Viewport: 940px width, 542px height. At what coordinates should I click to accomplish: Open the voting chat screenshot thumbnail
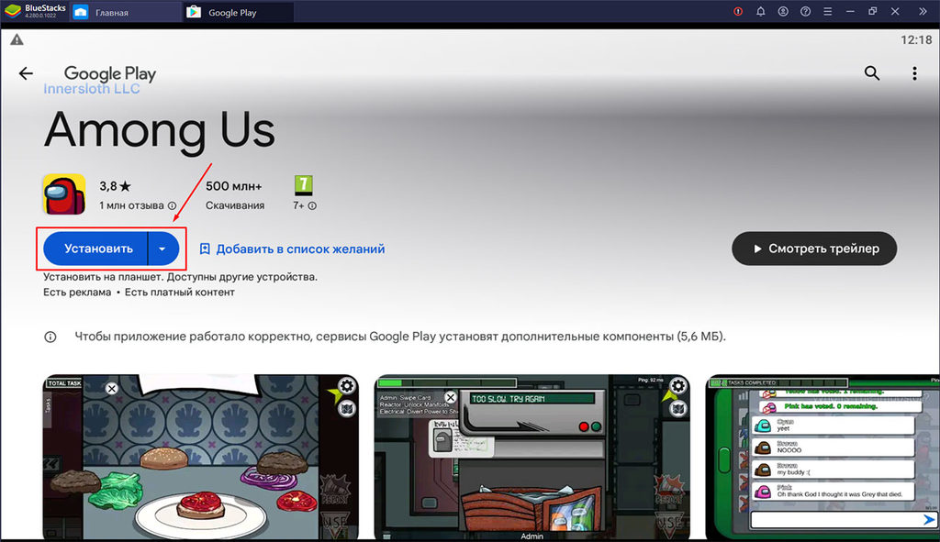coord(822,458)
